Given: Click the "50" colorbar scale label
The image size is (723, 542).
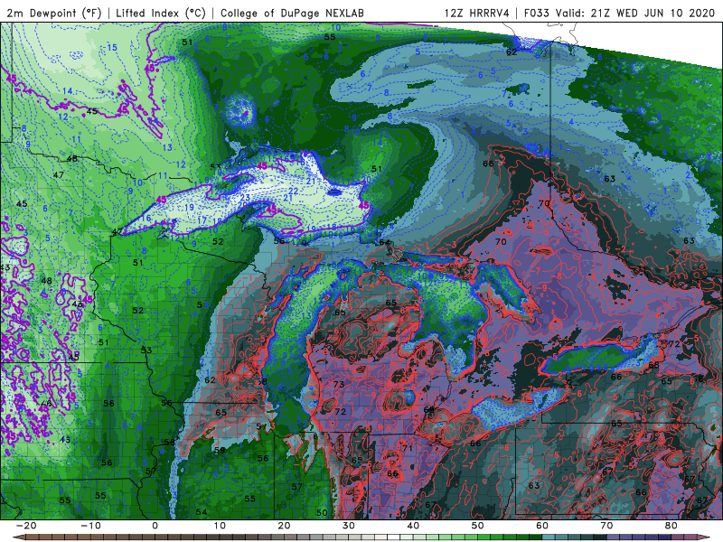Looking at the screenshot, I should 478,526.
